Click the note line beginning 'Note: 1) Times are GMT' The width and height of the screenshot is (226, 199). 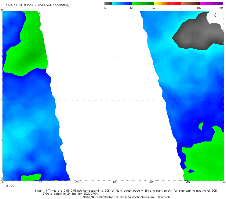(x=126, y=191)
